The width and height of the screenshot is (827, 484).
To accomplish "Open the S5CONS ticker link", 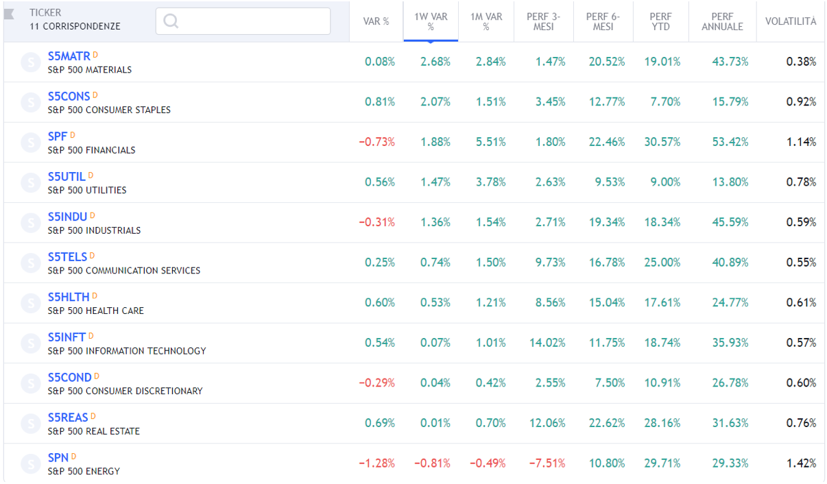I will click(x=69, y=97).
